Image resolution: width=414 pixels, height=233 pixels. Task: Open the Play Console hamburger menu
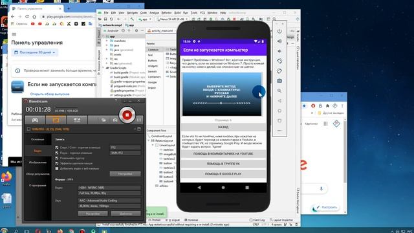tap(14, 34)
